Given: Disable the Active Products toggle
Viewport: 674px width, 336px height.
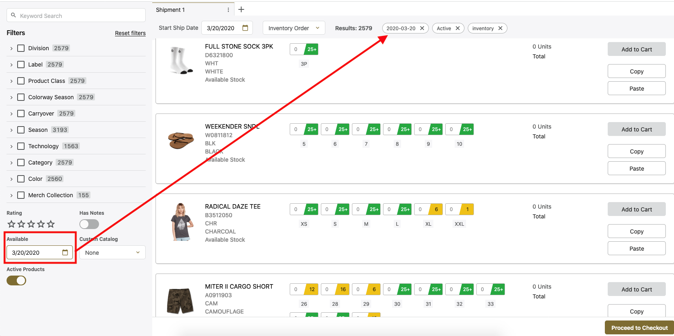Looking at the screenshot, I should [x=16, y=280].
